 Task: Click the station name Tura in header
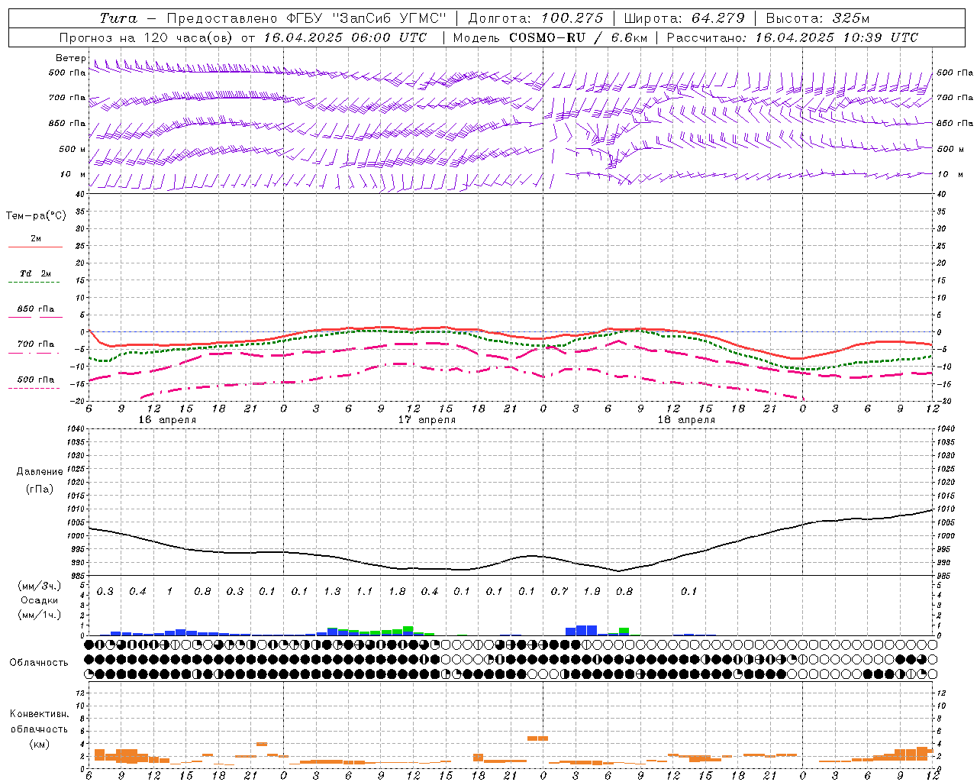[118, 18]
